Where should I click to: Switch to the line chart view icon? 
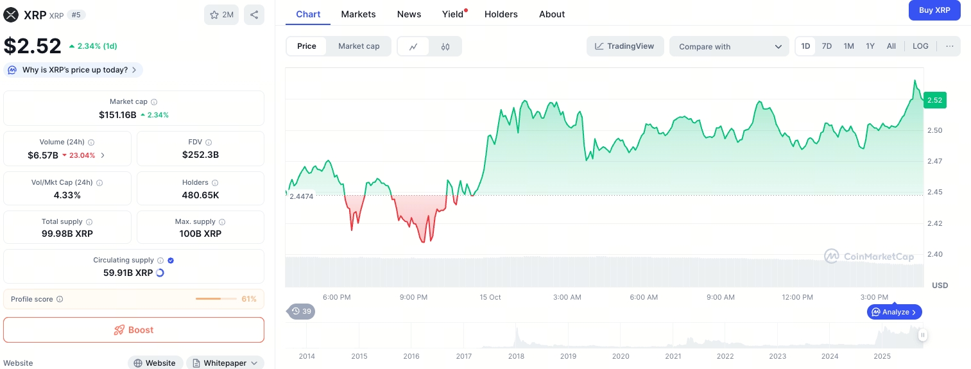coord(413,46)
